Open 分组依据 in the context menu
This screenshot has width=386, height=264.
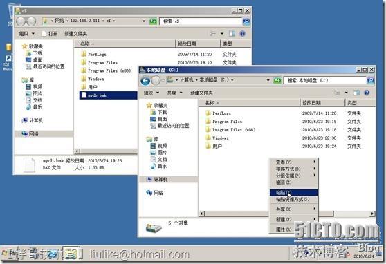294,176
